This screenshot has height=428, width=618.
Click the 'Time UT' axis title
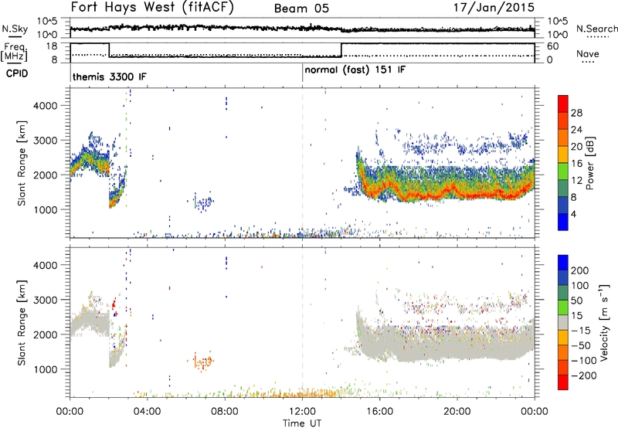click(302, 423)
